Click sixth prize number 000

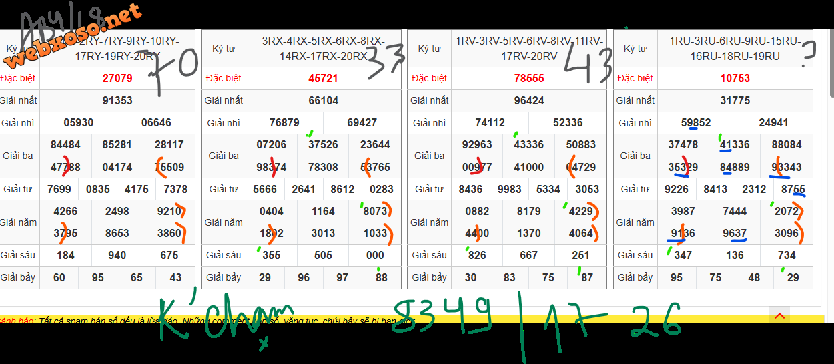[375, 255]
